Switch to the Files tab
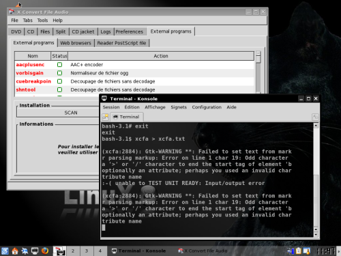 coord(45,31)
